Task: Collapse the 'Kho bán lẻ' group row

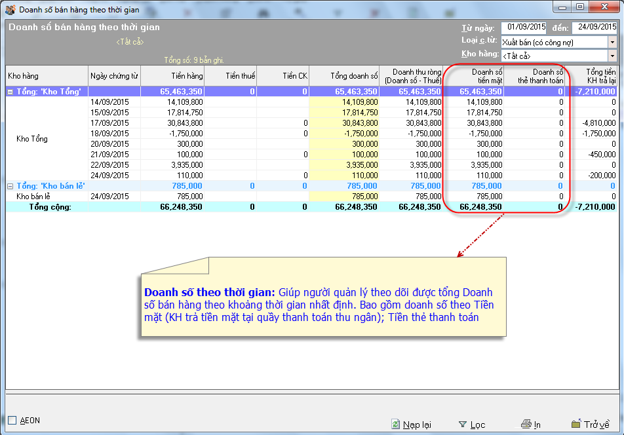Action: tap(10, 186)
